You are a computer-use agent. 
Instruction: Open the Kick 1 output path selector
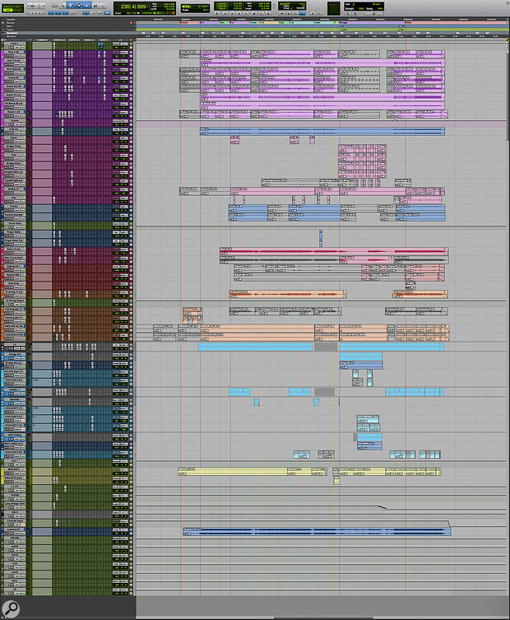tap(124, 53)
